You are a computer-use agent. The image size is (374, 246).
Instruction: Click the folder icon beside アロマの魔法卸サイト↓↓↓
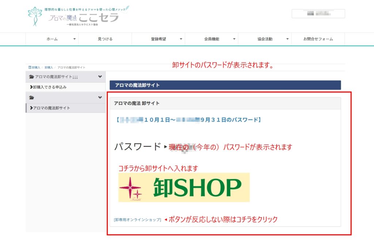click(31, 77)
